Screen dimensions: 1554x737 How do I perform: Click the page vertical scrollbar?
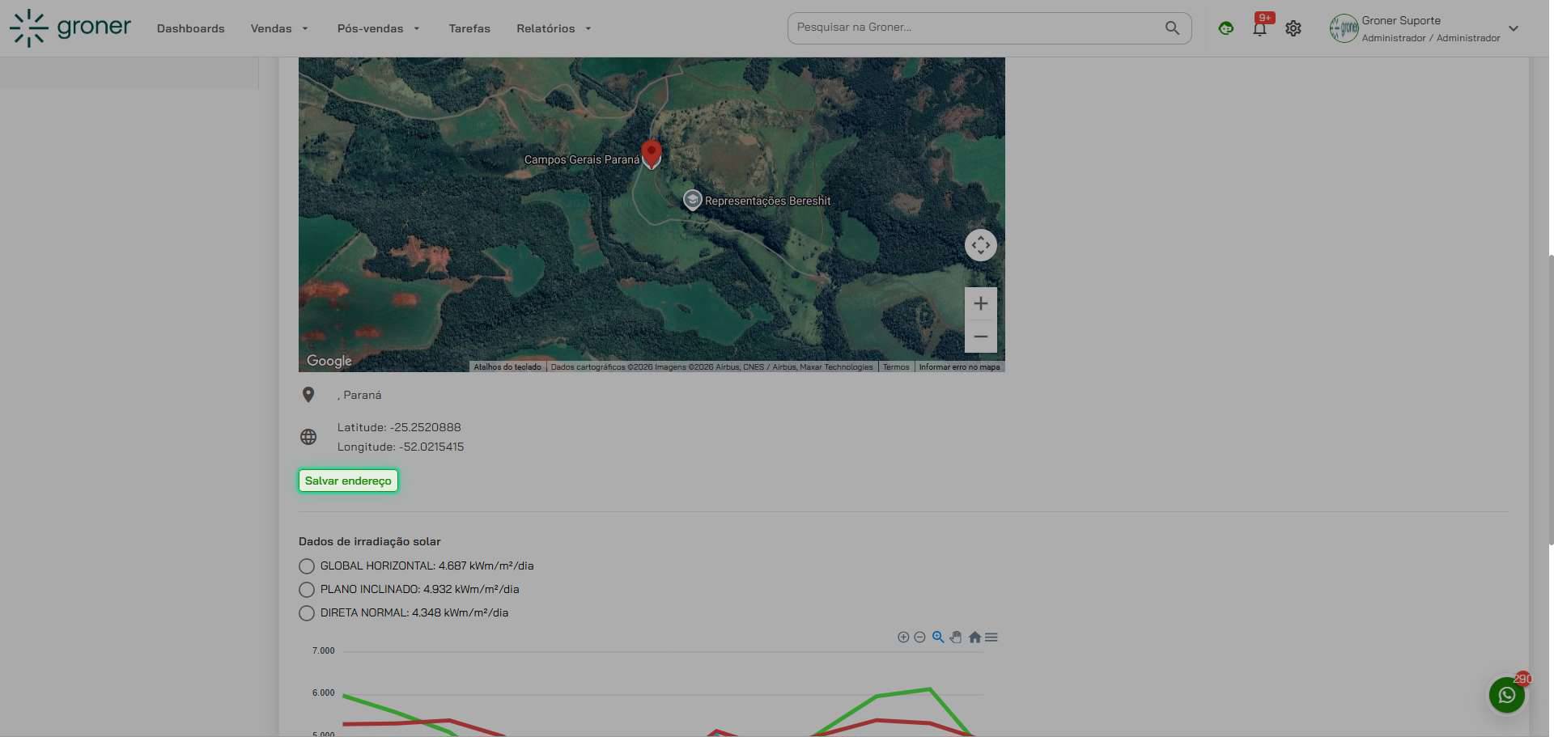click(1551, 400)
